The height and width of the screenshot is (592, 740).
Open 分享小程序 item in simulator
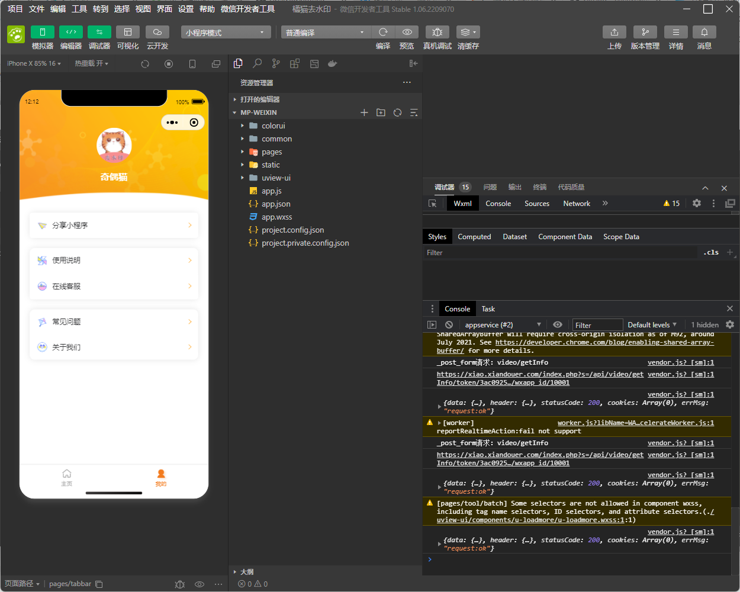click(114, 225)
